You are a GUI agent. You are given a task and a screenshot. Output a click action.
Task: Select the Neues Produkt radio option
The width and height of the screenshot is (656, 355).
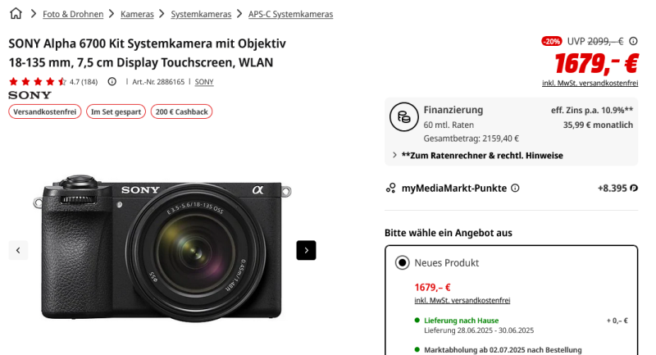point(402,262)
